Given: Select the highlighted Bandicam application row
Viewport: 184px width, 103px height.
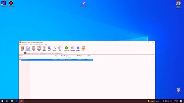Looking at the screenshot, I should tap(56, 60).
